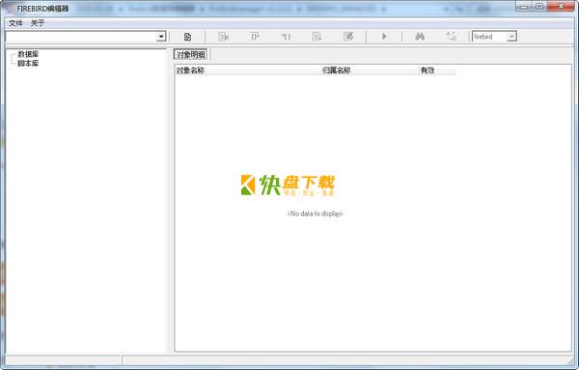
Task: Click inside the wide toolbar combo input
Action: coord(81,37)
